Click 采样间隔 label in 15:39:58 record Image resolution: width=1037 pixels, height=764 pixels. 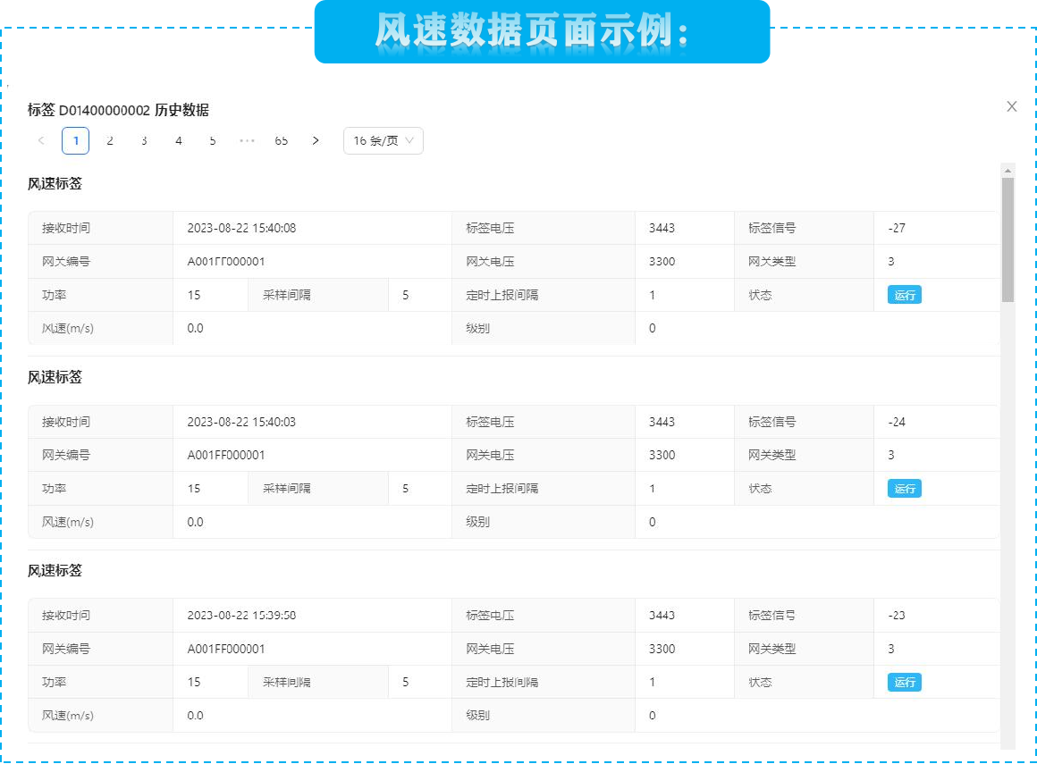coord(286,682)
